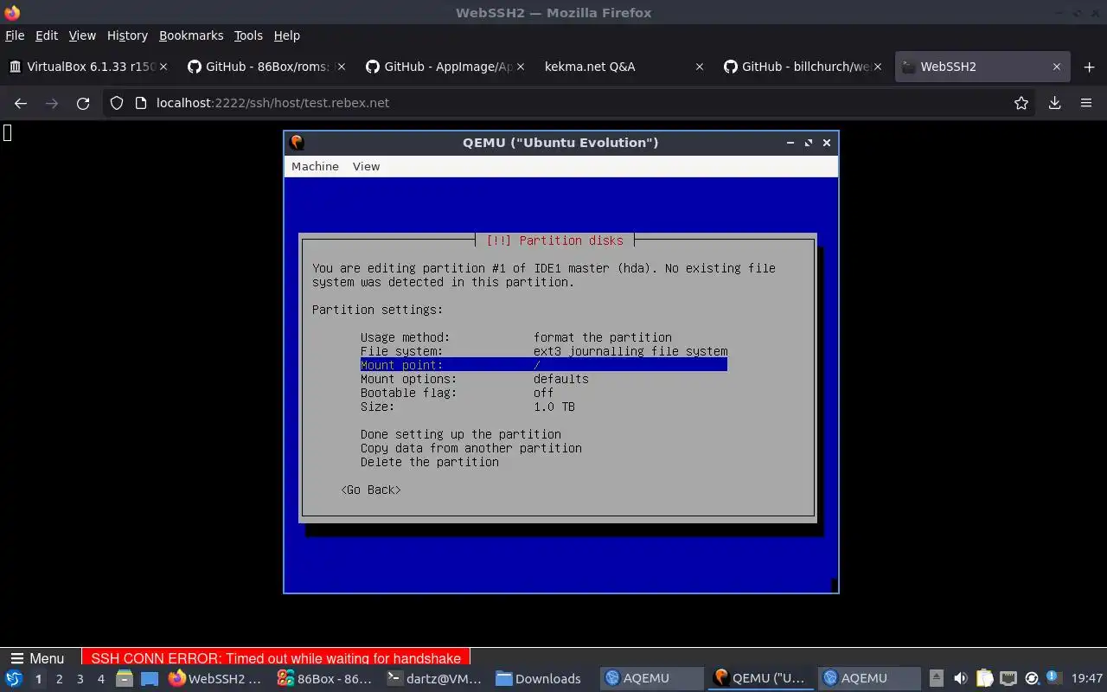Click the Firefox downloads arrow icon
1107x692 pixels.
(x=1054, y=103)
